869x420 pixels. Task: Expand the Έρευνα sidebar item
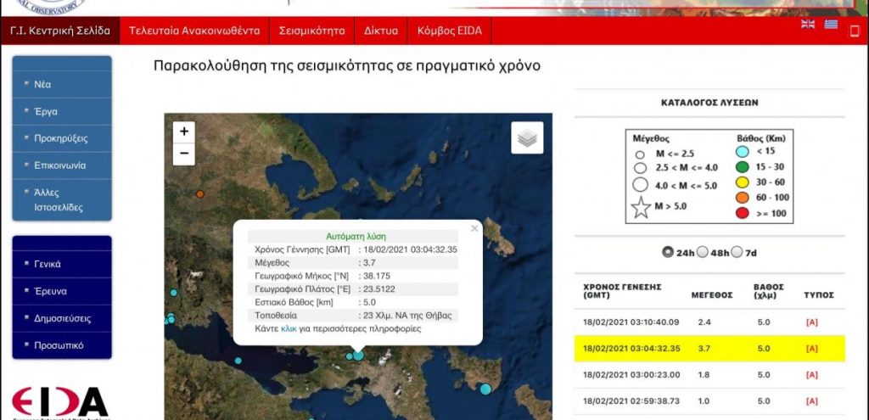pyautogui.click(x=51, y=291)
